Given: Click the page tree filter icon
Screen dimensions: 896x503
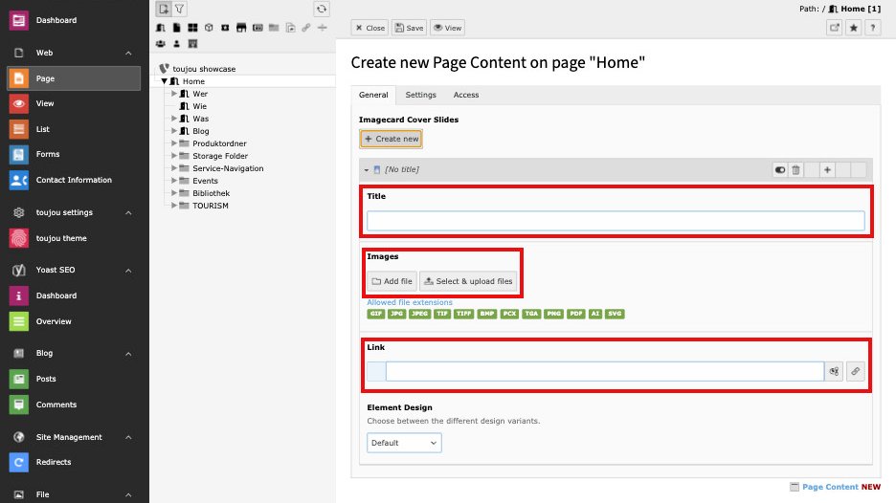Looking at the screenshot, I should coord(179,9).
